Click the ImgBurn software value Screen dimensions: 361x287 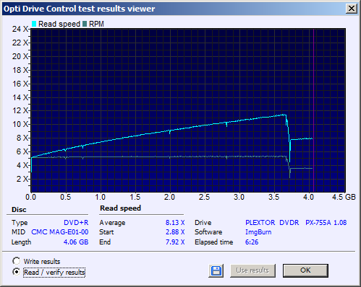click(x=258, y=232)
